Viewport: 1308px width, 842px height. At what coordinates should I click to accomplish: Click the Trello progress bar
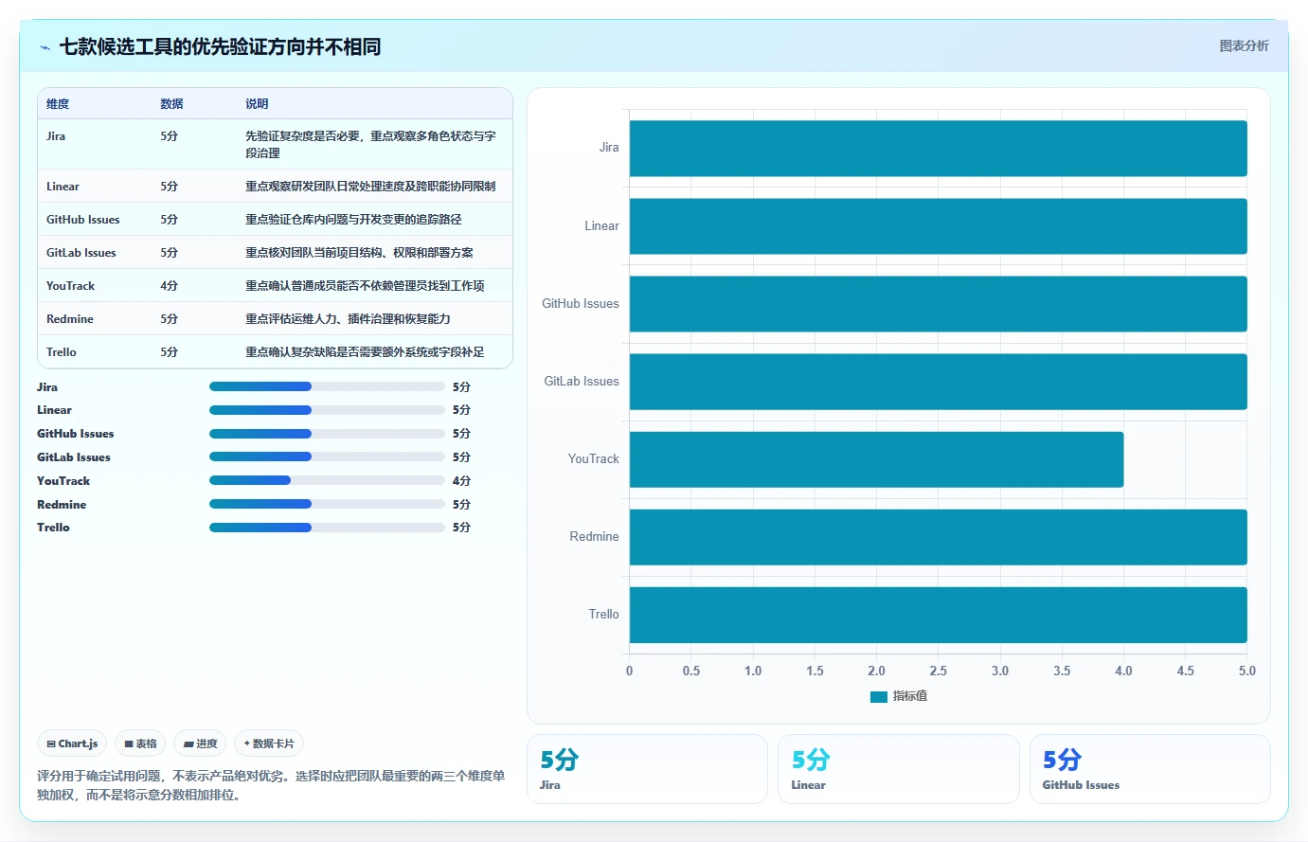pos(327,528)
